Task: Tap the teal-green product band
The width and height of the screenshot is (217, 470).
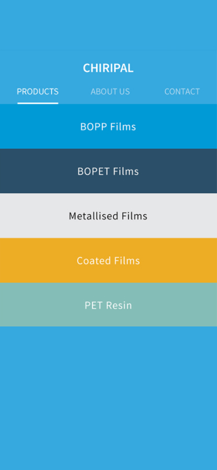Action: point(109,305)
